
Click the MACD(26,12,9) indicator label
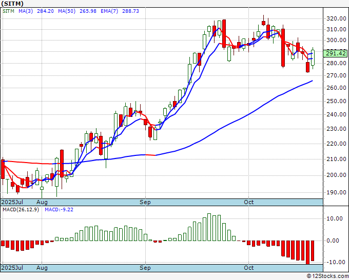[x=21, y=210]
